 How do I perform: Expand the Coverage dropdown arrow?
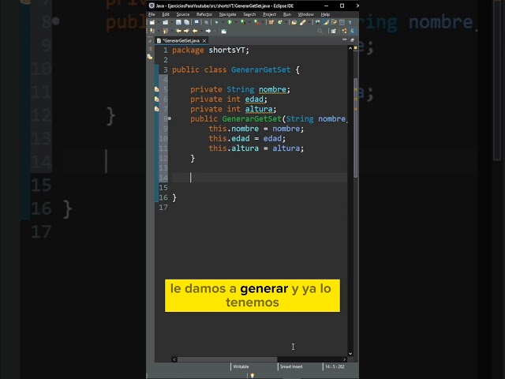[x=249, y=22]
